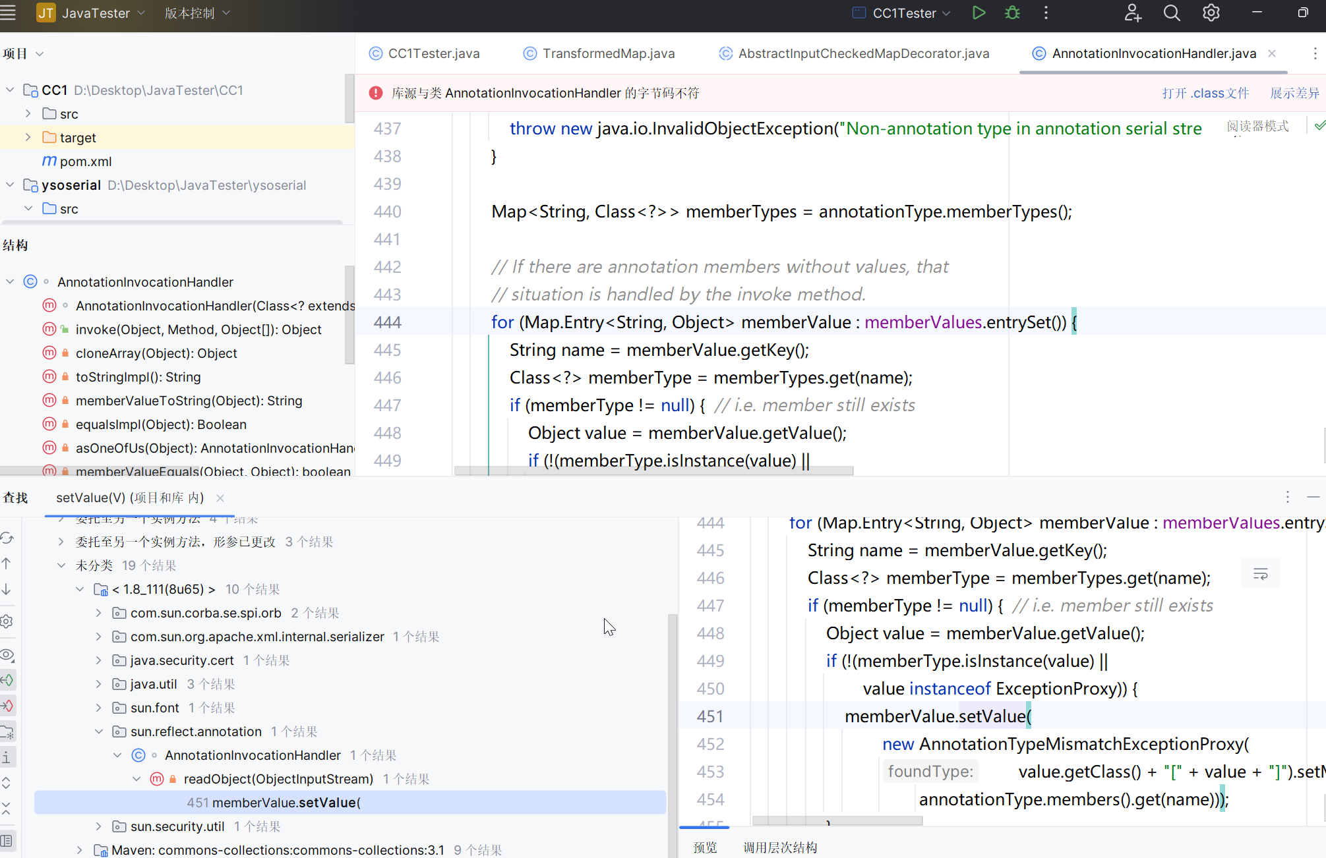Open Search Everywhere magnifier icon
This screenshot has height=858, width=1326.
(x=1171, y=13)
